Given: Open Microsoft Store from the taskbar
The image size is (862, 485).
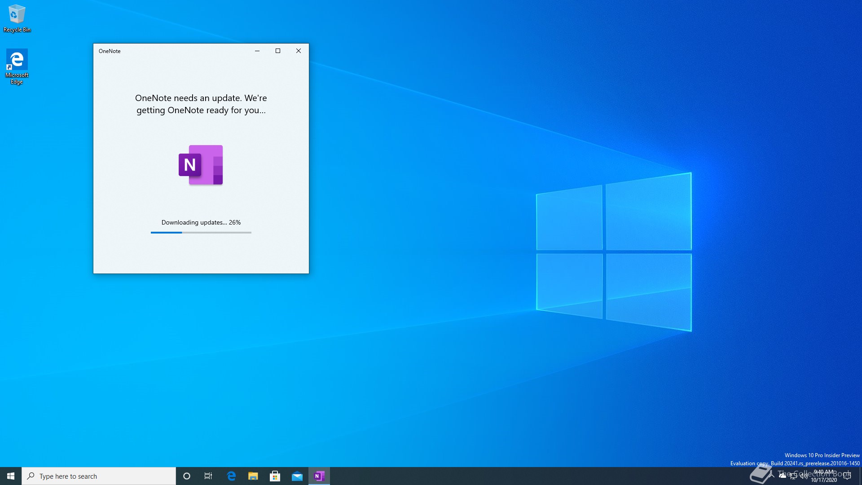Looking at the screenshot, I should click(x=275, y=476).
